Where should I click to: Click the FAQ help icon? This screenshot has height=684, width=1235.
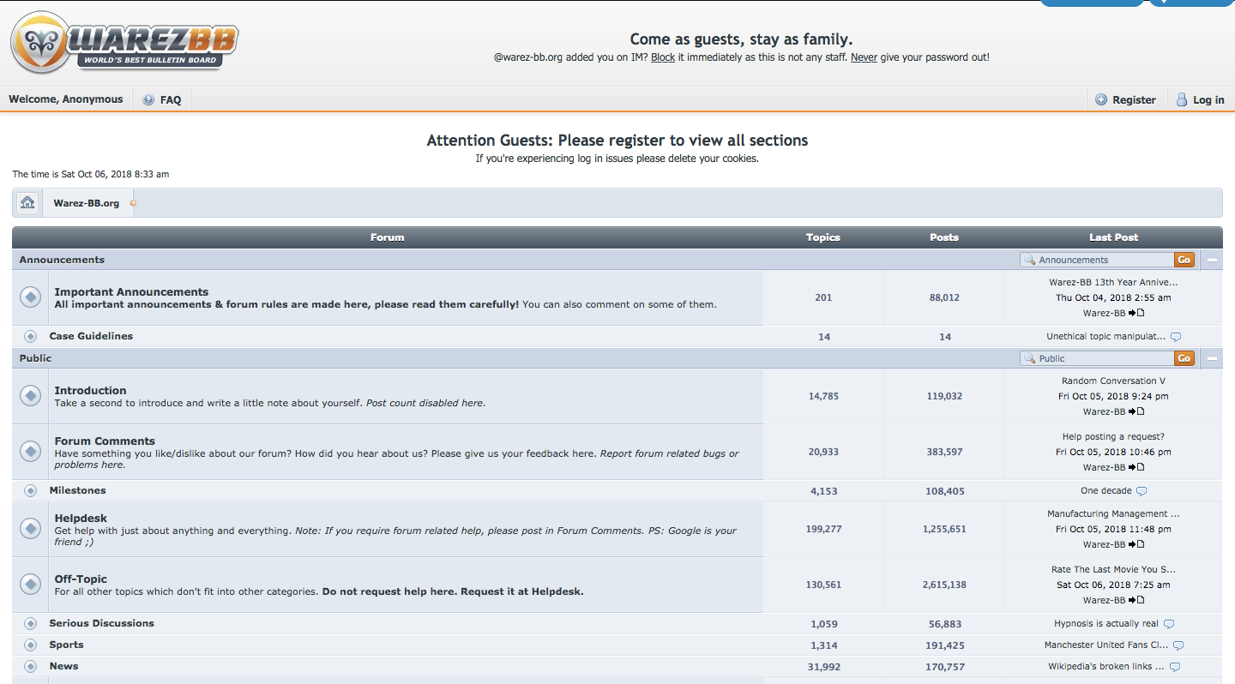[x=148, y=99]
